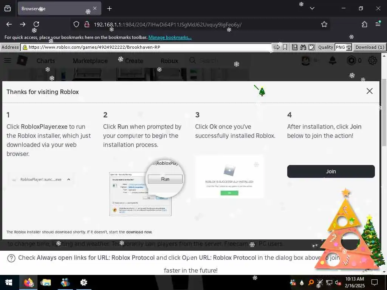387x290 pixels.
Task: Open the Create menu item
Action: coord(134,61)
